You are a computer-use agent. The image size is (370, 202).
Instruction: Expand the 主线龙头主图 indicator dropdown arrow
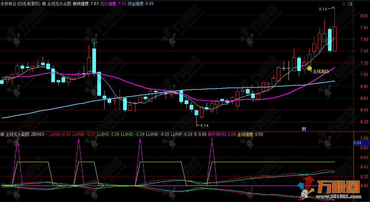[x=44, y=4]
